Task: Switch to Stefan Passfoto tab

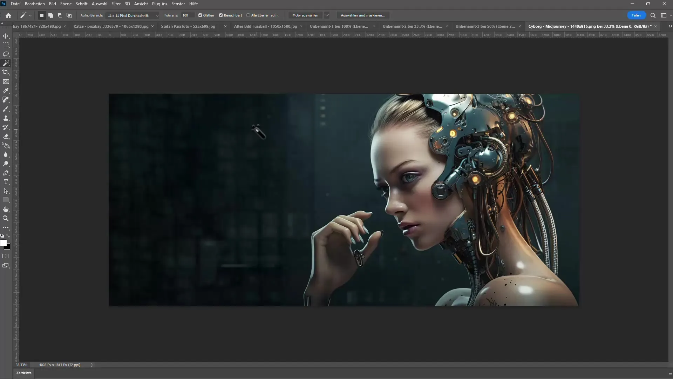Action: [188, 26]
